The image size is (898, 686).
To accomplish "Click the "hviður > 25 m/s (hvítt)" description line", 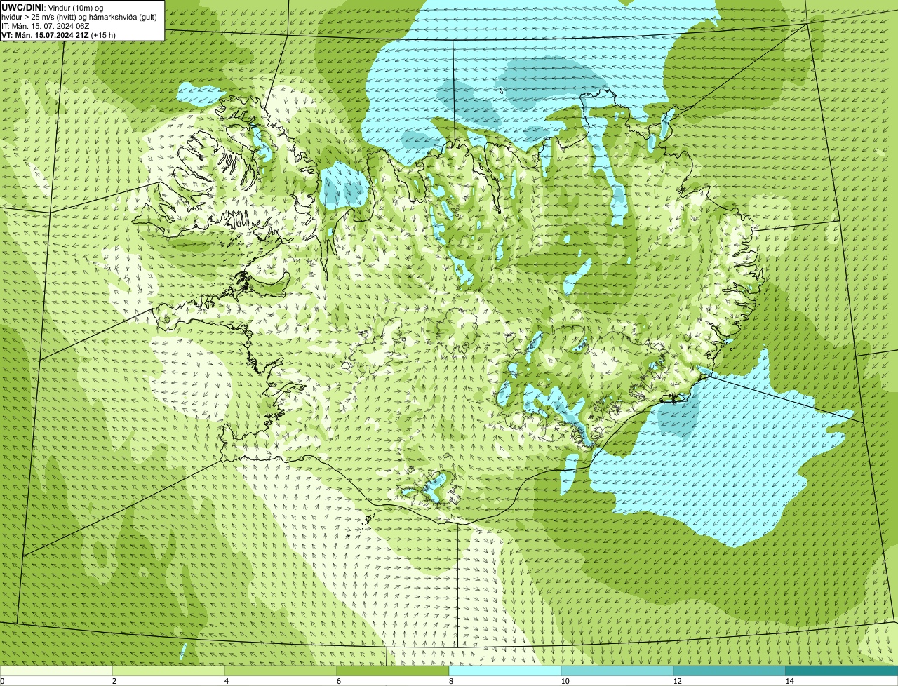I will click(x=79, y=17).
